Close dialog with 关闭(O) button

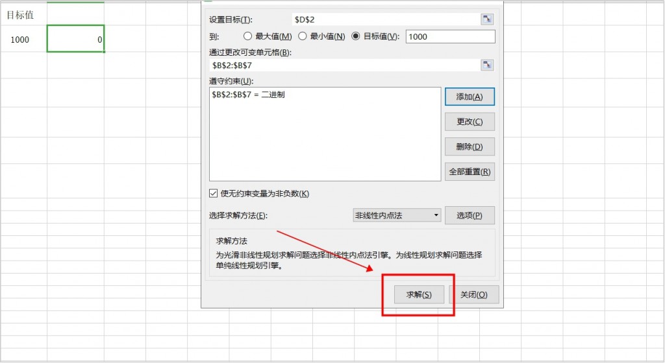[473, 294]
